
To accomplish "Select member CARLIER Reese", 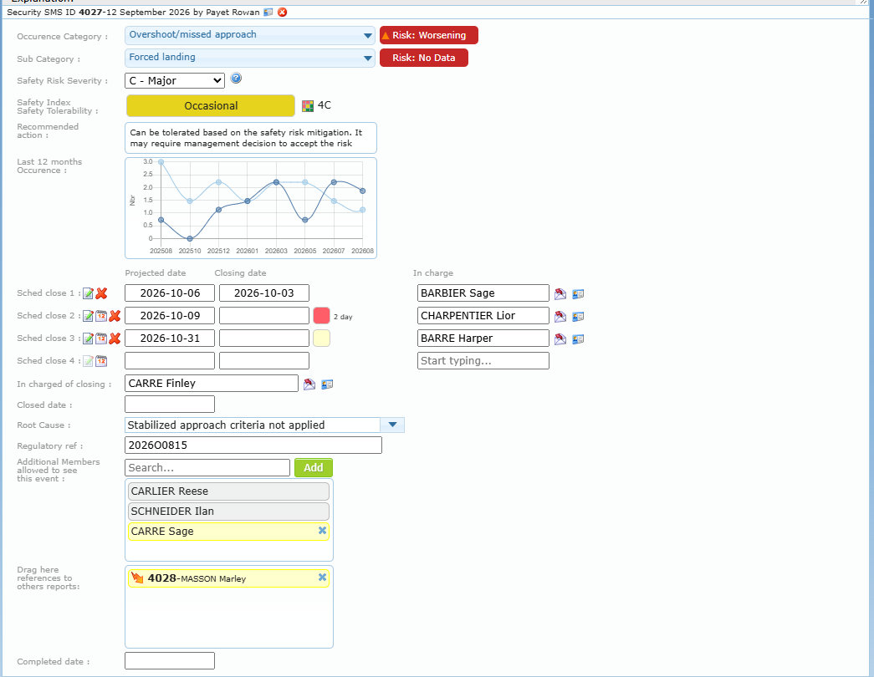I will (x=228, y=491).
